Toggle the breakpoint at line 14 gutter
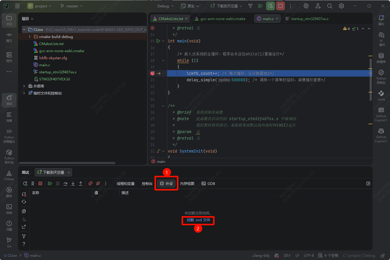 (x=152, y=28)
